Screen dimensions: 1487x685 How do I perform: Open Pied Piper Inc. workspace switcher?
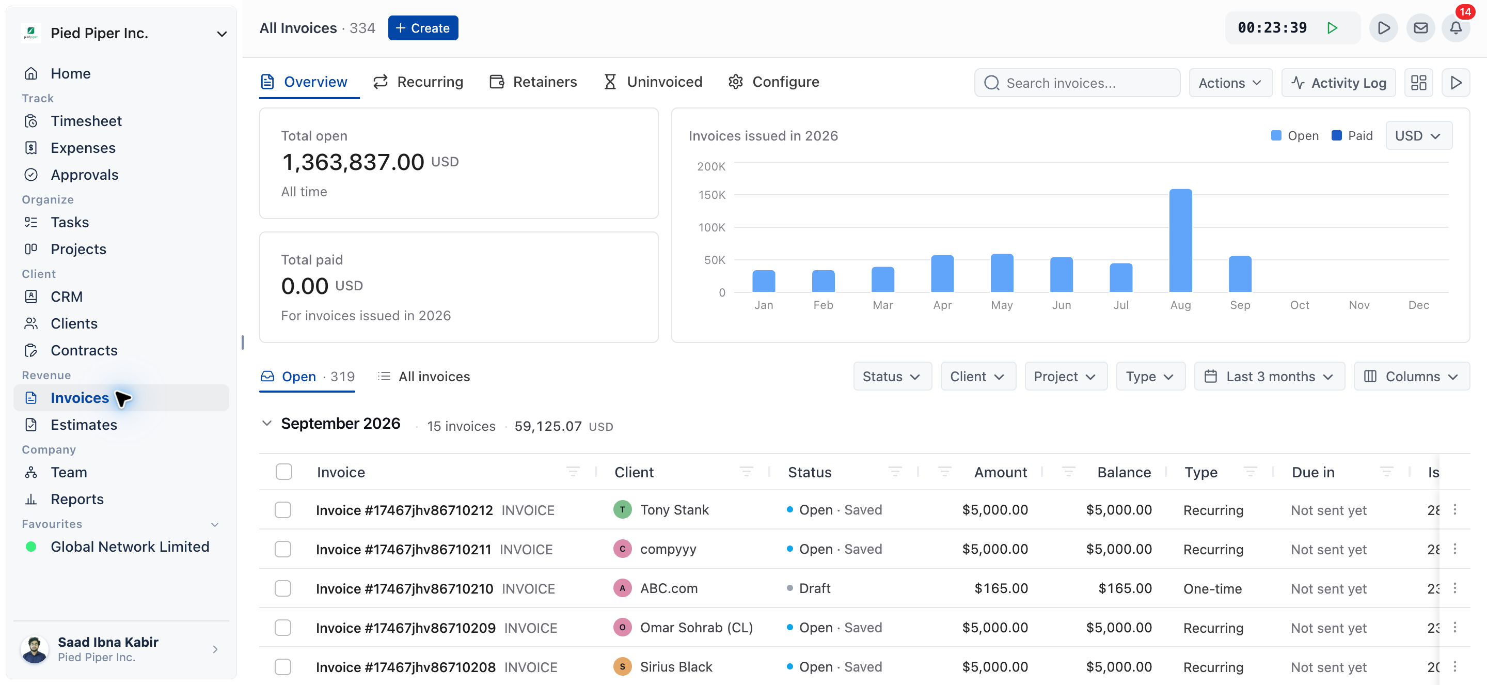pos(123,33)
